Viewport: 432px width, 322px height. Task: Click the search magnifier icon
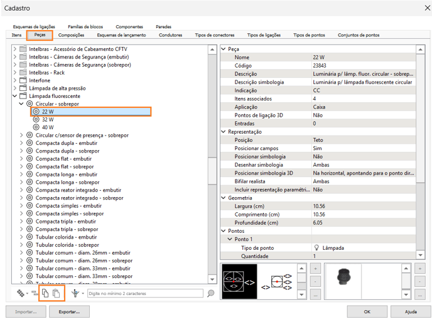[211, 293]
